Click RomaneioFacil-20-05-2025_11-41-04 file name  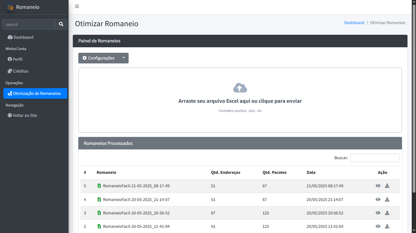pos(136,226)
